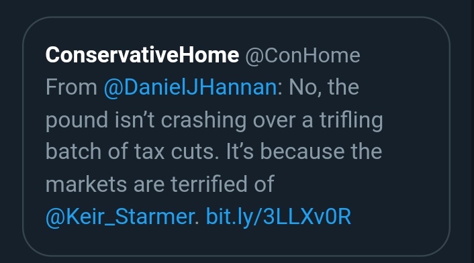Open the @DanielJHannan mention

coord(190,88)
